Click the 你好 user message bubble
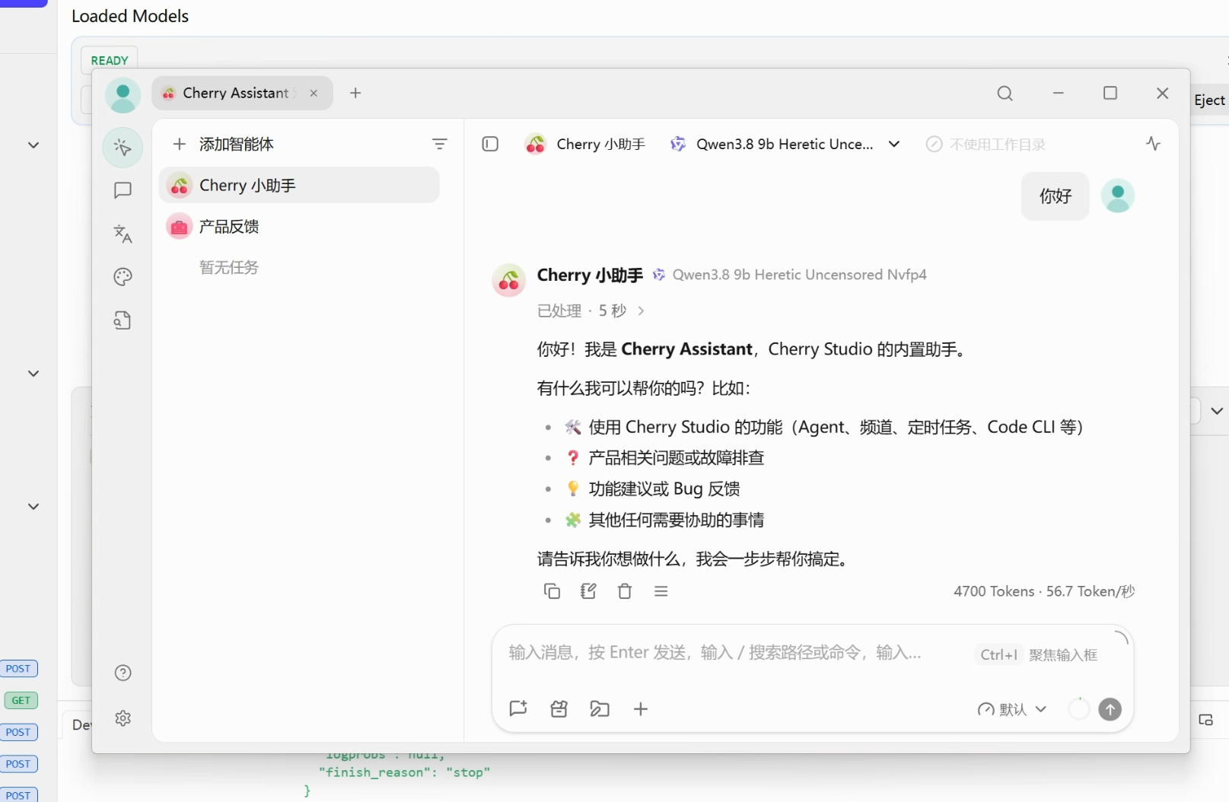 (1055, 196)
